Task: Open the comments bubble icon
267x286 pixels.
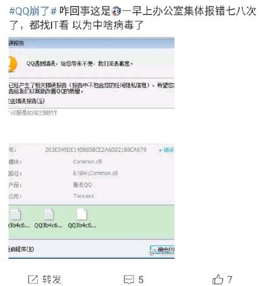Action: (129, 279)
